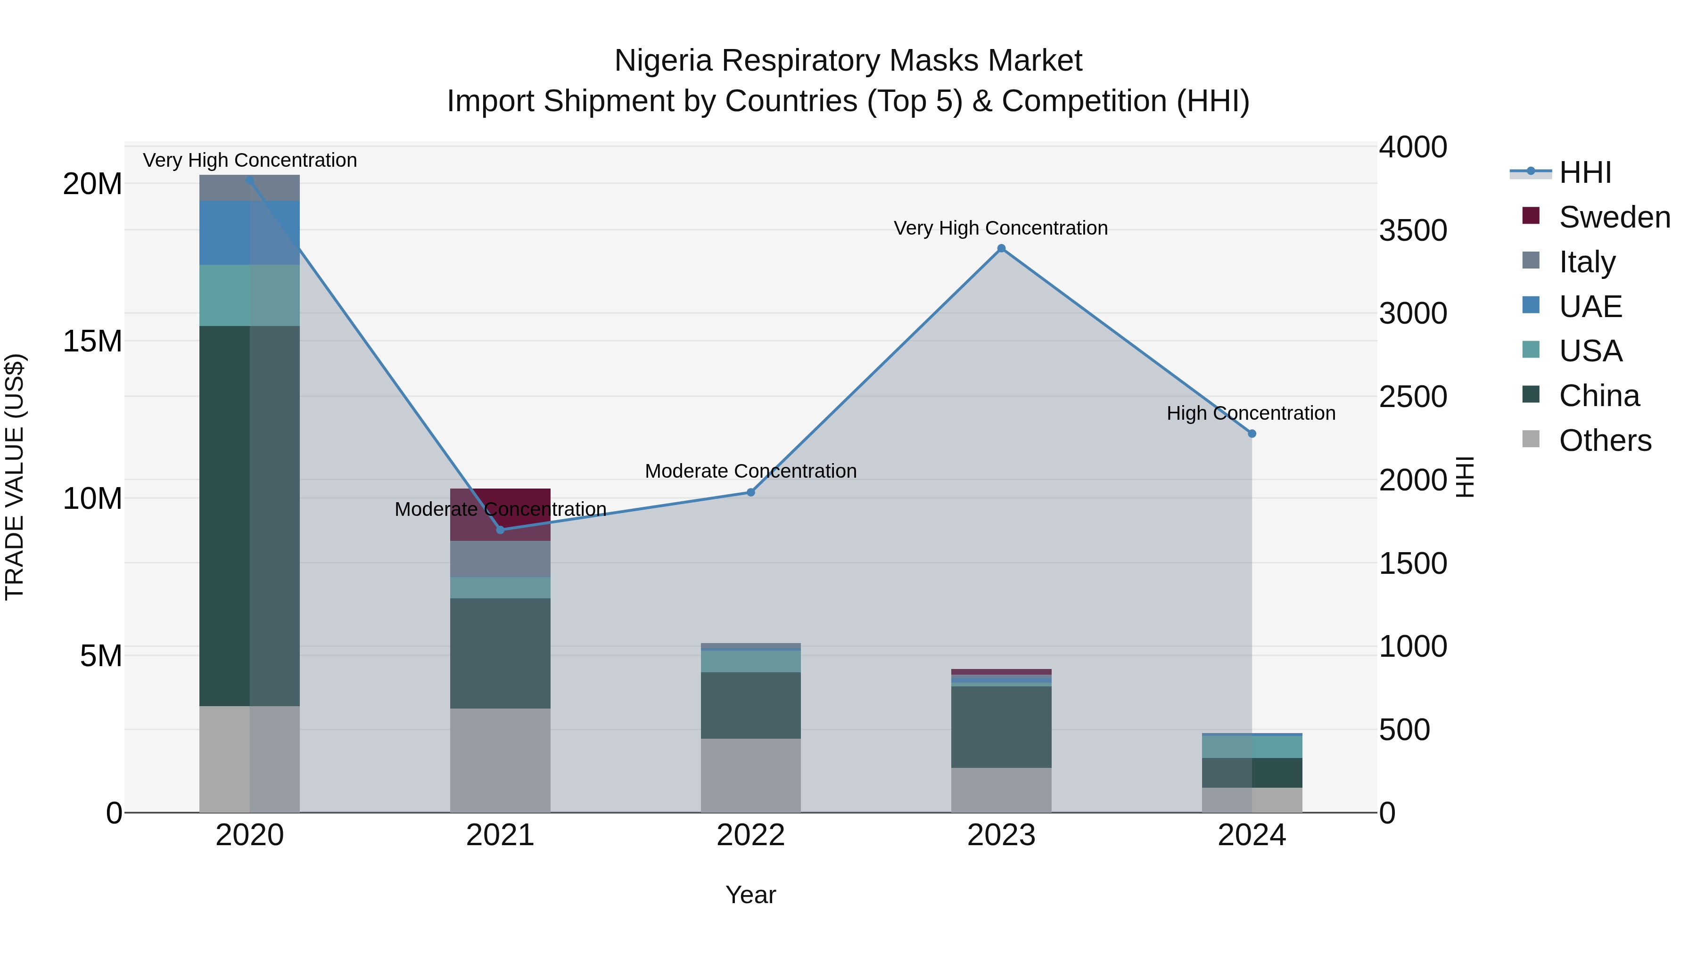Click the USA segment of the 2021 bar
This screenshot has width=1697, height=954.
pyautogui.click(x=500, y=588)
